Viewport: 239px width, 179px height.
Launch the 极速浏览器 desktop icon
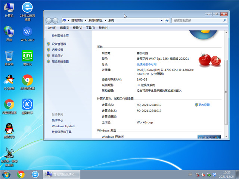[x=27, y=82]
